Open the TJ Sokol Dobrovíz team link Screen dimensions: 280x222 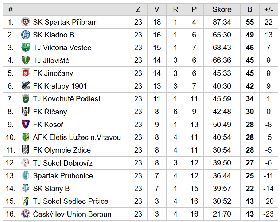pos(63,163)
